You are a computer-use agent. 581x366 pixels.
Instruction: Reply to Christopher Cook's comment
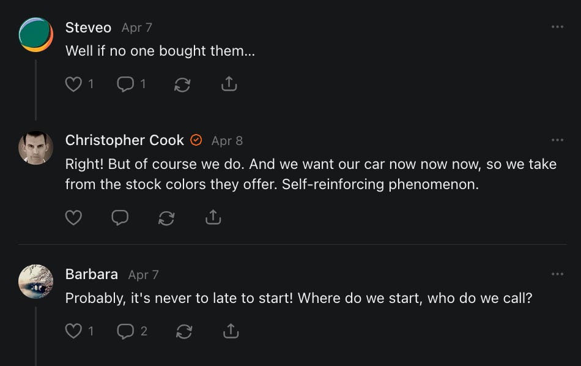pos(120,217)
